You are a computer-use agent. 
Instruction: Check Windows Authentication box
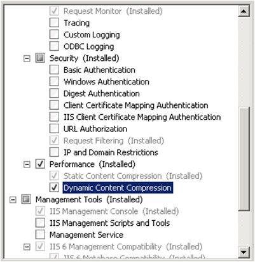(54, 82)
